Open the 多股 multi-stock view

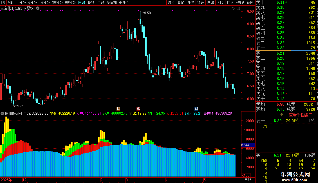point(191,3)
